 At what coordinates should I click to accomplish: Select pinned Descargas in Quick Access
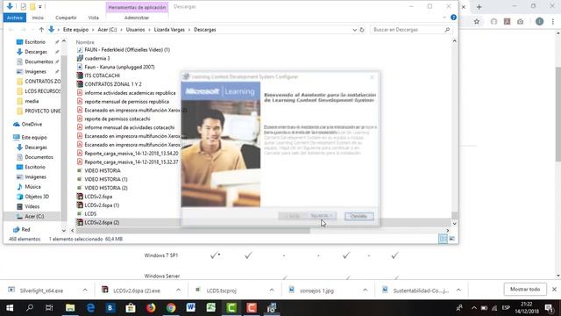(x=36, y=52)
